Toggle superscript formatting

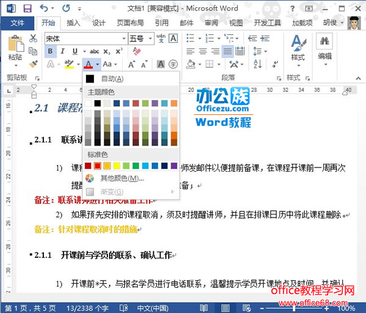tap(119, 51)
